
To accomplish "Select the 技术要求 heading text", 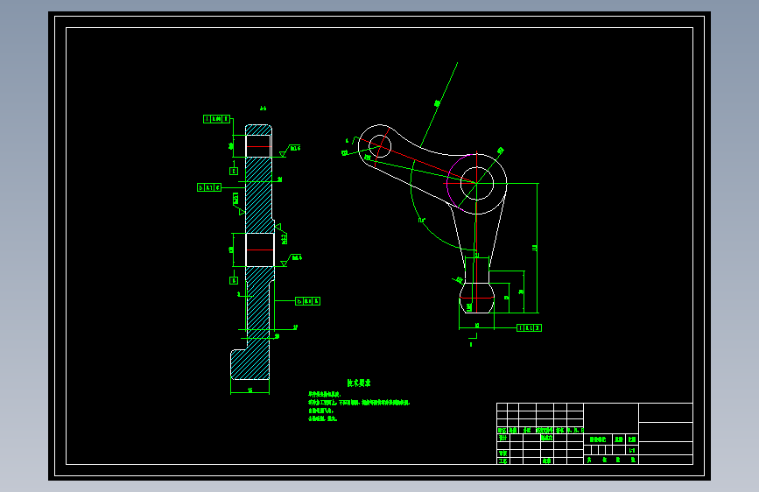I will coord(359,383).
